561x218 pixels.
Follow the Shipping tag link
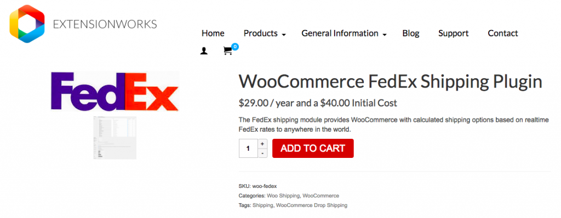263,205
